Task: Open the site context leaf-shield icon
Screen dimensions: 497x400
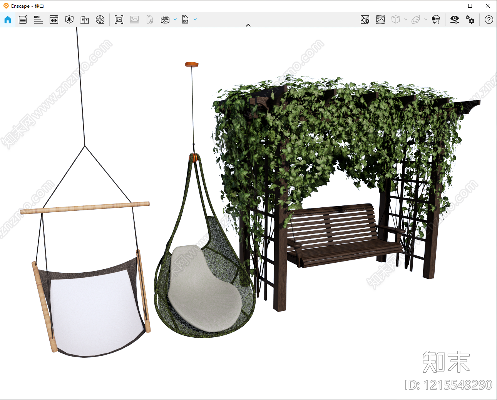Action: tap(69, 20)
